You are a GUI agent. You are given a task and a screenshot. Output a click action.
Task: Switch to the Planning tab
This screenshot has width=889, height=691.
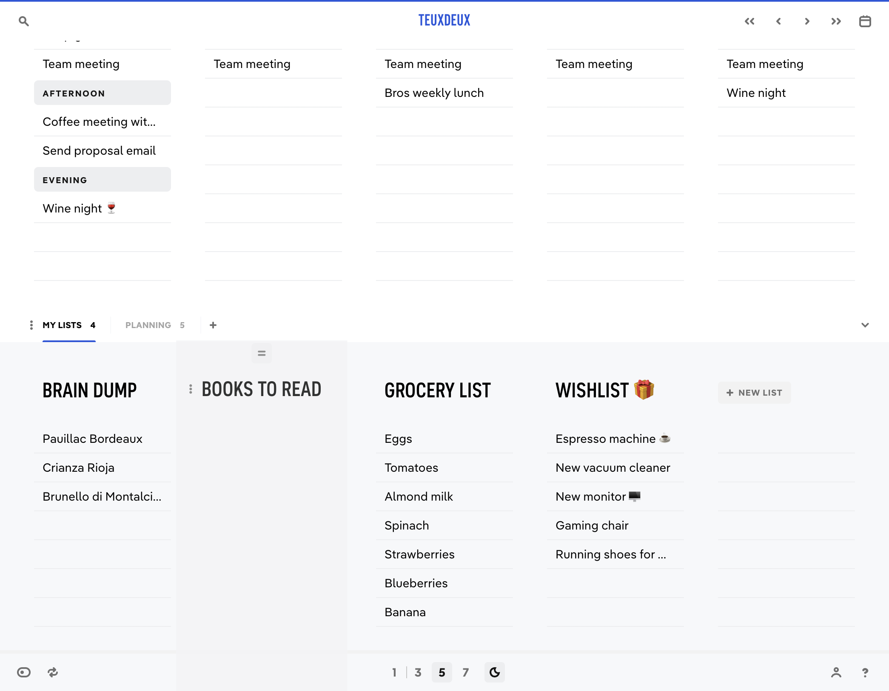pyautogui.click(x=155, y=325)
